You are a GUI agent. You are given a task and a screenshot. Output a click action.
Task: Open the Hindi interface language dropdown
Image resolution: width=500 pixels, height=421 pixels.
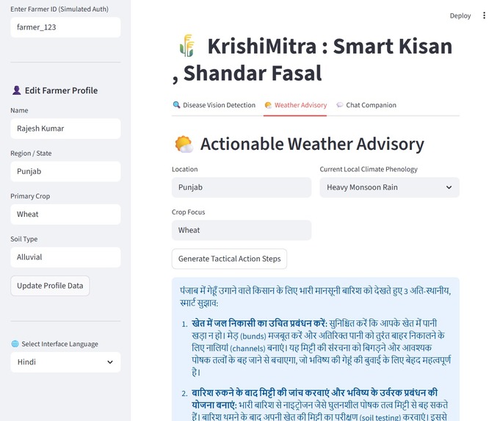(x=65, y=362)
